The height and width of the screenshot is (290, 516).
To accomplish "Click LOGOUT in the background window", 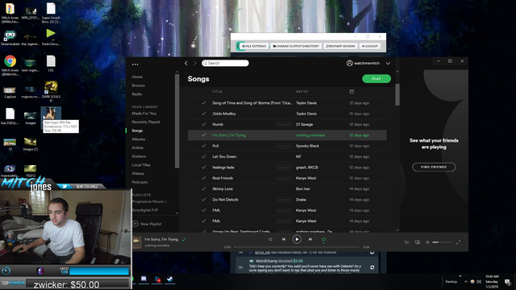I will coord(370,46).
